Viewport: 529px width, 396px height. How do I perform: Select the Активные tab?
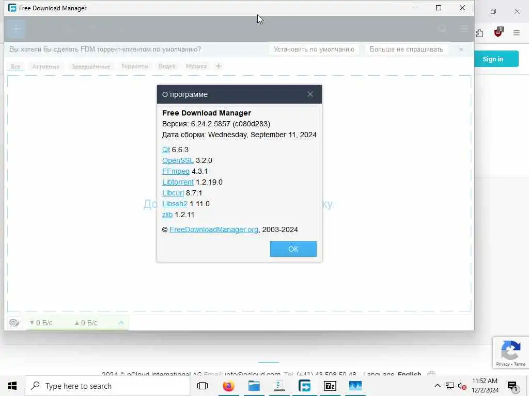pos(46,67)
